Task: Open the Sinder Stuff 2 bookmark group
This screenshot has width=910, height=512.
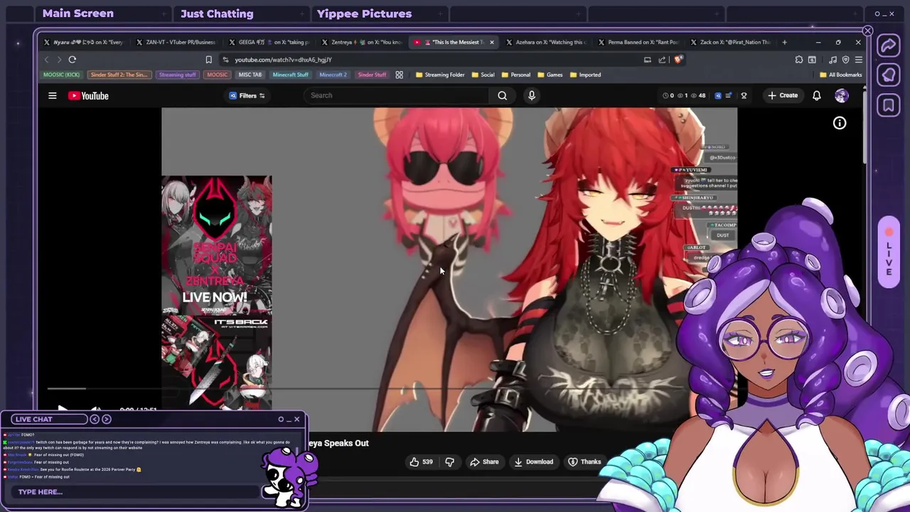Action: pyautogui.click(x=119, y=75)
